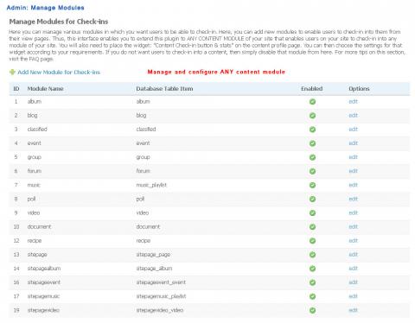Image resolution: width=415 pixels, height=323 pixels.
Task: Disable the sitepage module green check
Action: pos(312,255)
